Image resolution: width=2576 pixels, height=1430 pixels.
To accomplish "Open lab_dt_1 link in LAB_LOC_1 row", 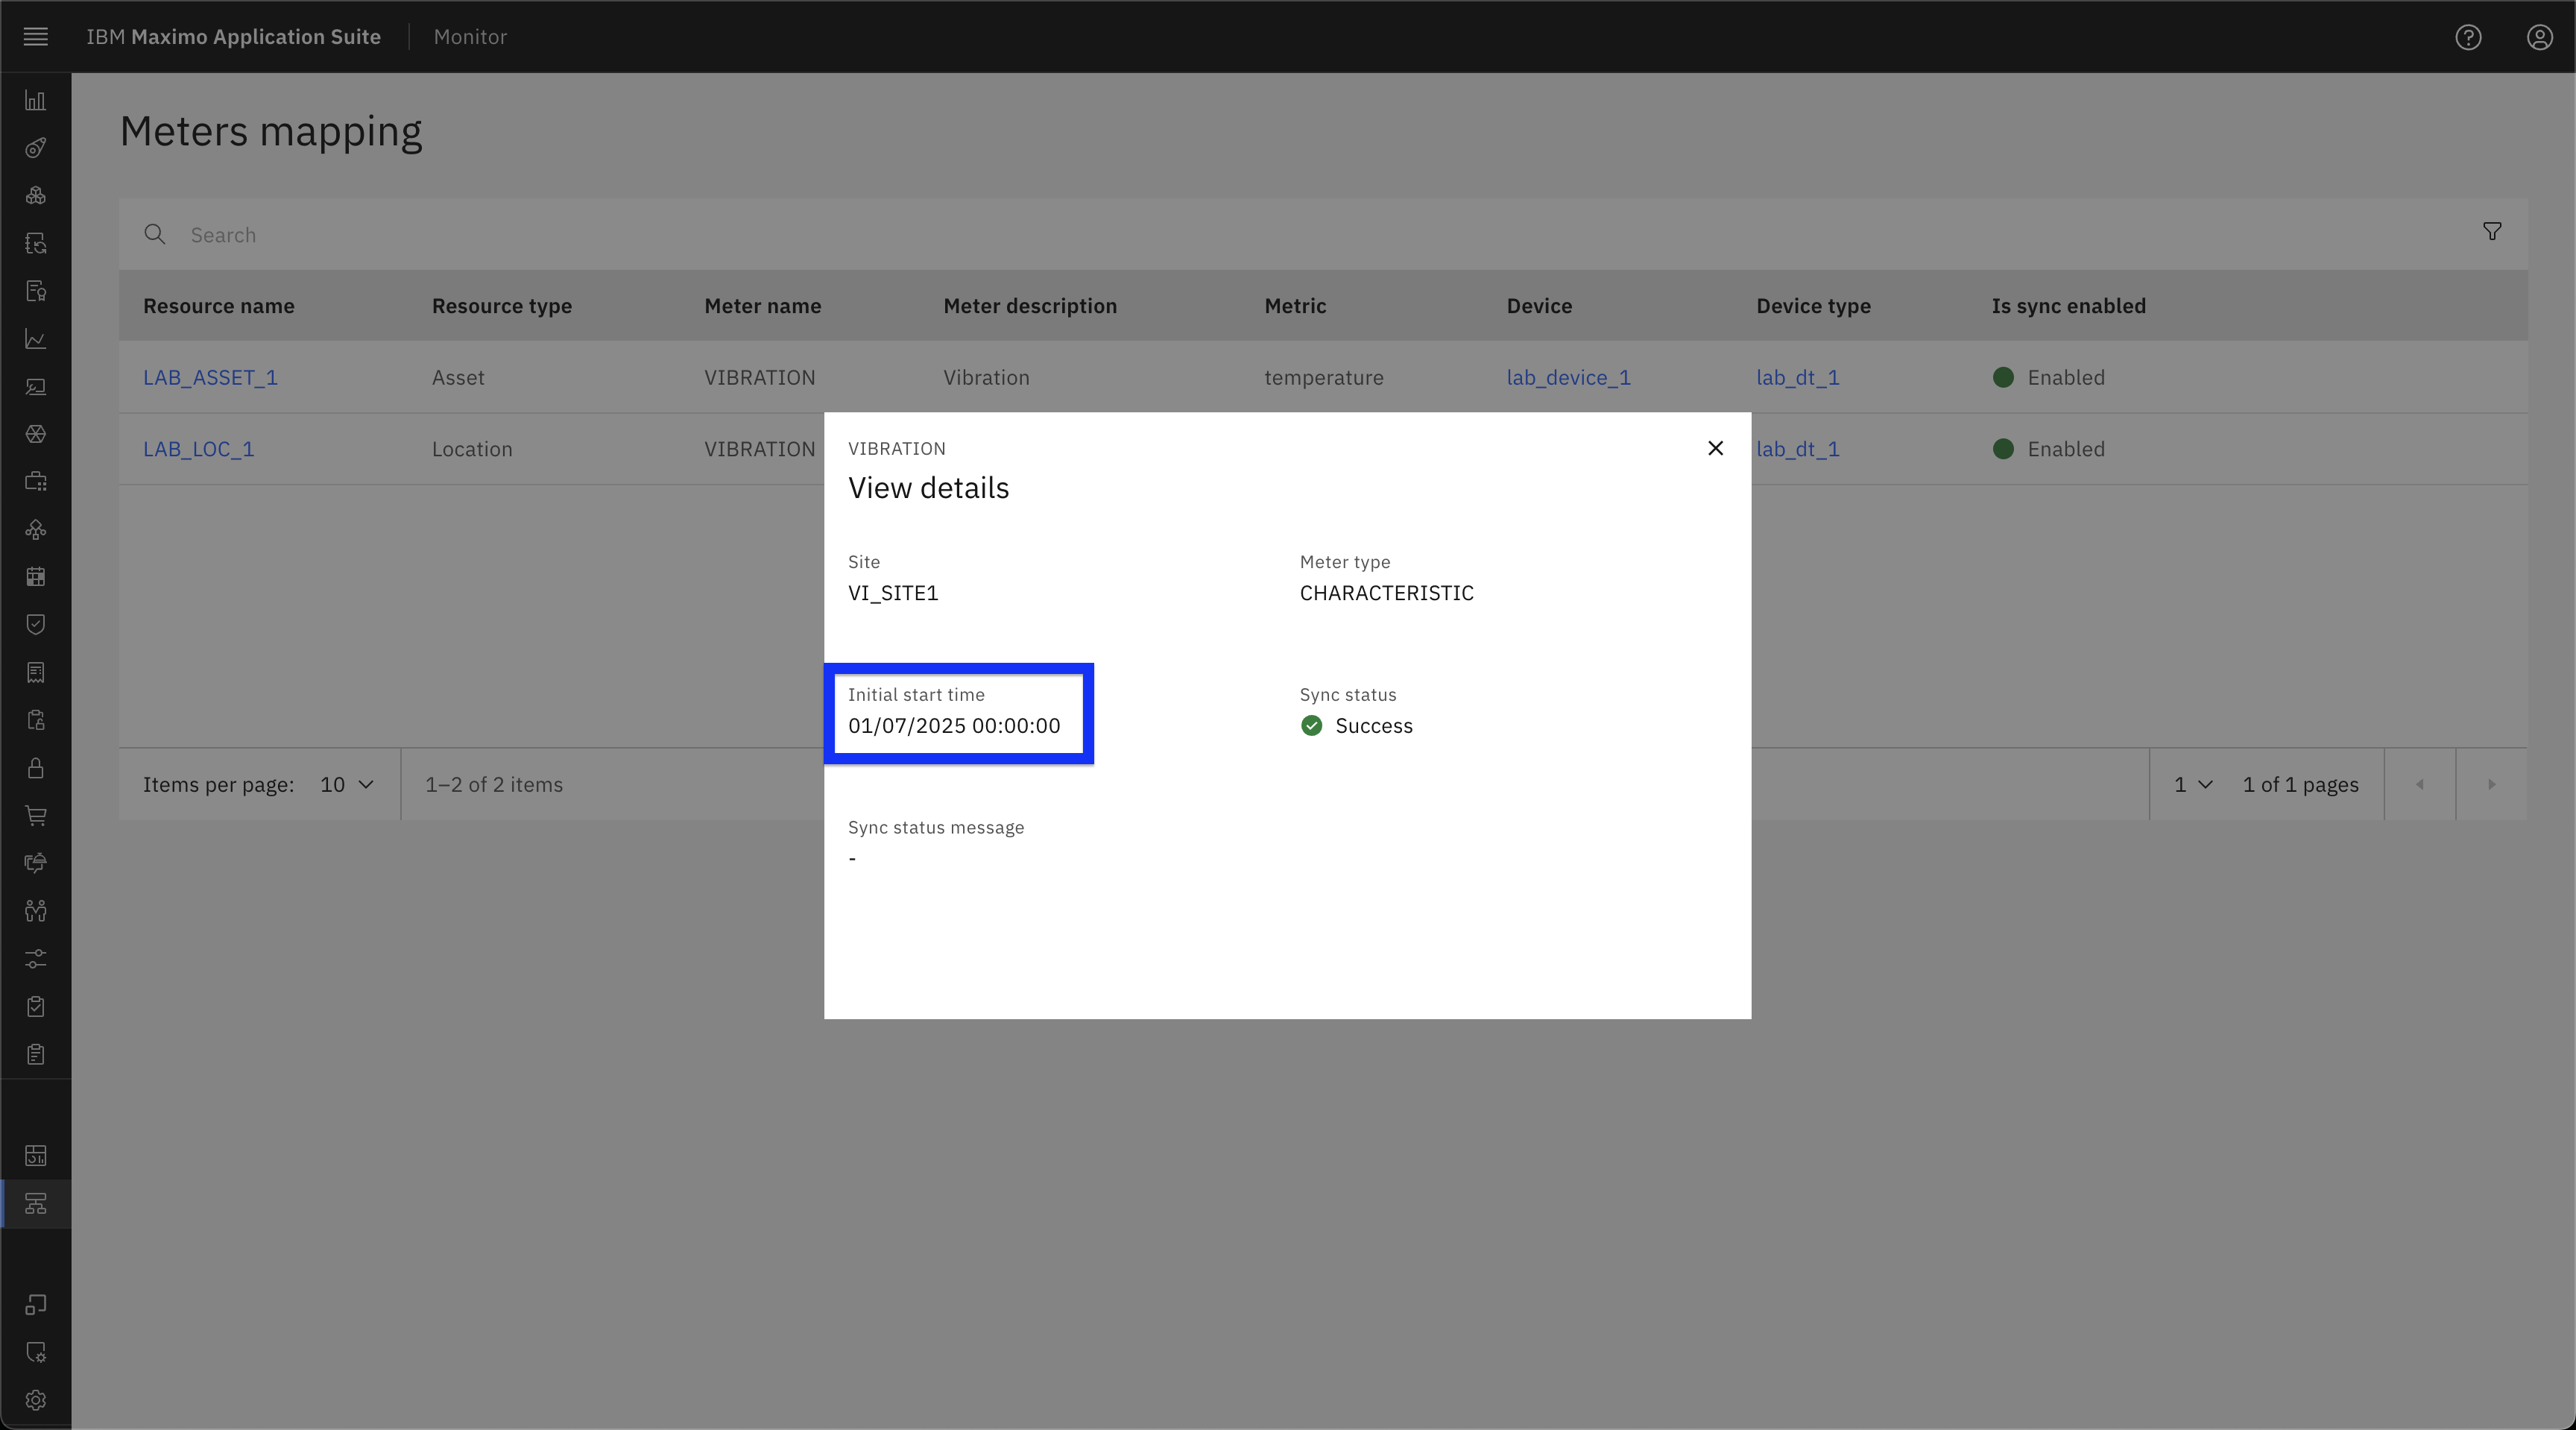I will [1797, 450].
